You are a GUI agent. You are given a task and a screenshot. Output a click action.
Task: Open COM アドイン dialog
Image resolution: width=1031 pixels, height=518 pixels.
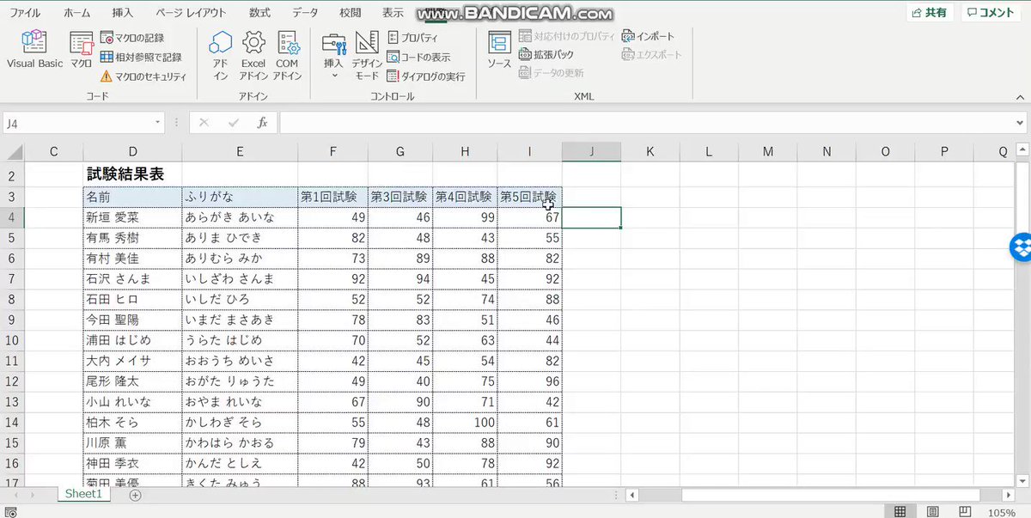point(287,56)
